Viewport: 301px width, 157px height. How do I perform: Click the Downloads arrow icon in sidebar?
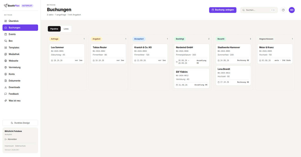coord(6,87)
